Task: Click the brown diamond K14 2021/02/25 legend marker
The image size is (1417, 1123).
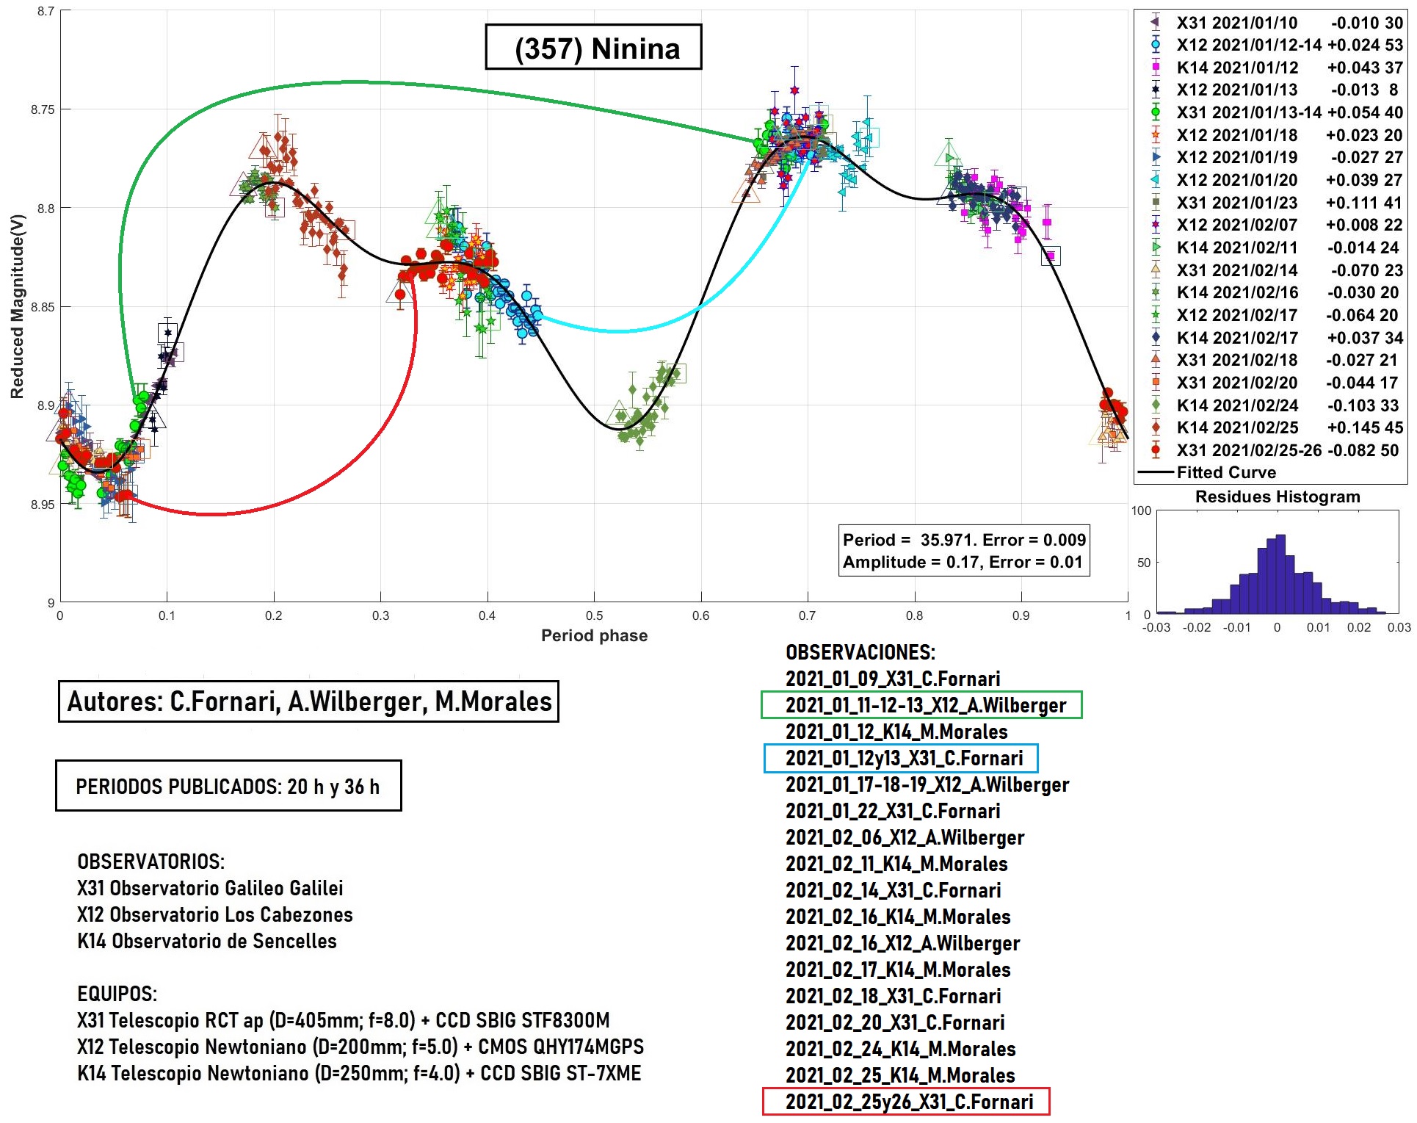Action: (1155, 427)
